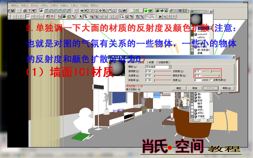
Task: Click the outlined green cube display icon
Action: tap(150, 11)
